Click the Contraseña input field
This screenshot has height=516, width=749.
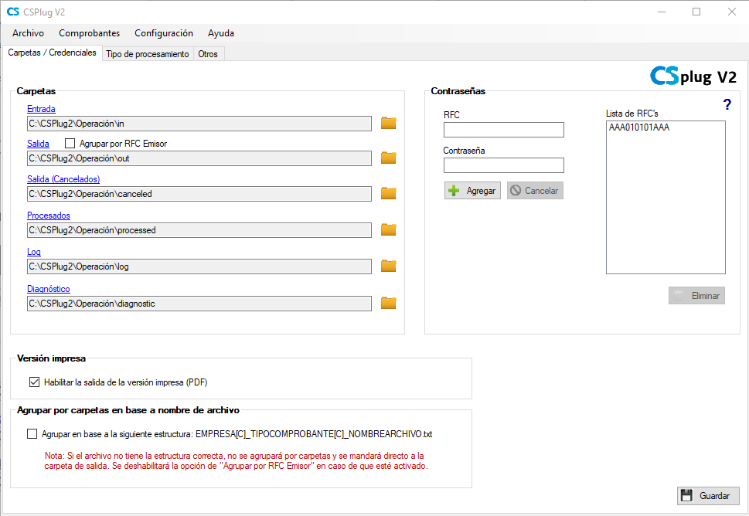point(504,165)
